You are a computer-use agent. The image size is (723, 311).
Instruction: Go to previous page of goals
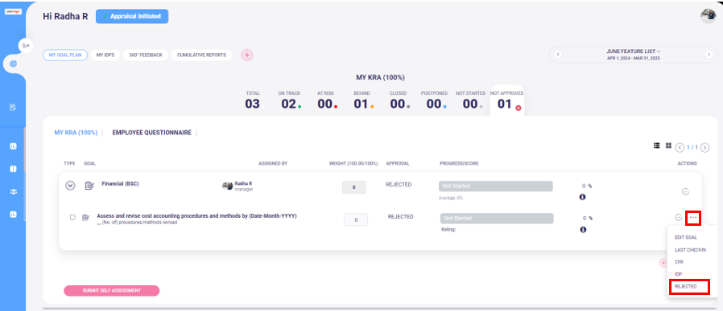point(680,148)
